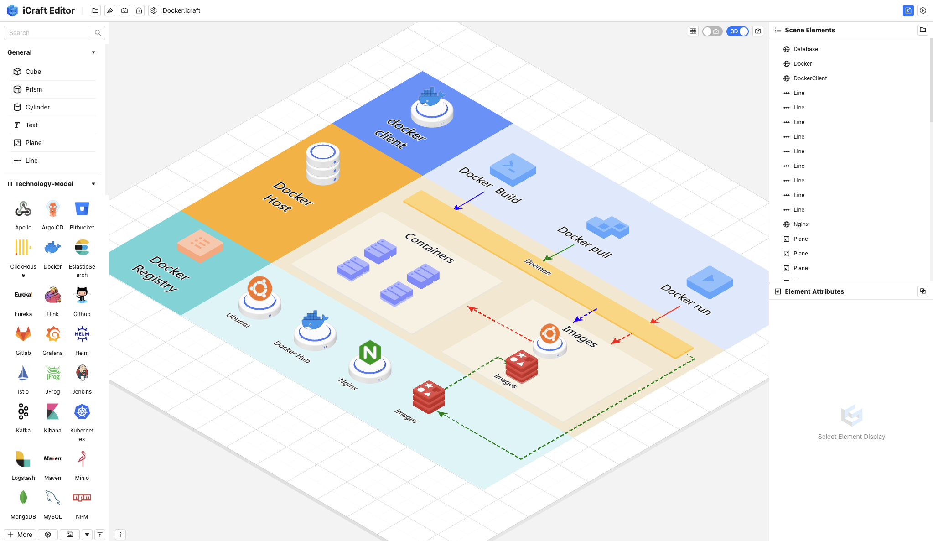Image resolution: width=933 pixels, height=541 pixels.
Task: Select the MongoDB model icon
Action: pos(23,497)
